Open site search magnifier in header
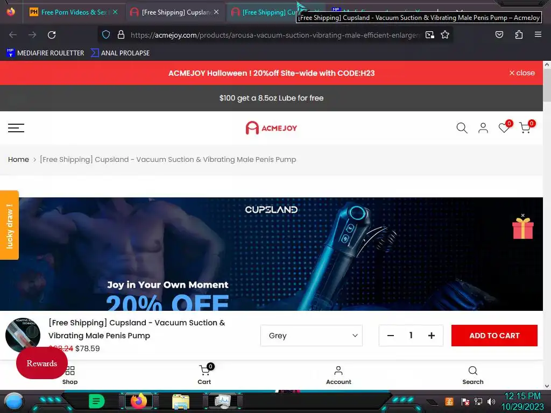The width and height of the screenshot is (551, 413). [x=462, y=128]
